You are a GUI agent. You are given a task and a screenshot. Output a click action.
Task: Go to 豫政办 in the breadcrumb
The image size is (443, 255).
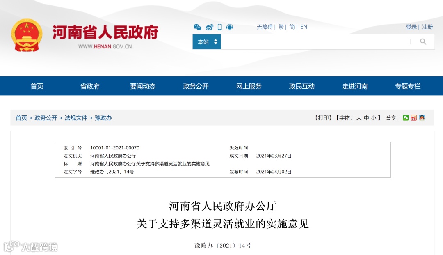(x=103, y=118)
